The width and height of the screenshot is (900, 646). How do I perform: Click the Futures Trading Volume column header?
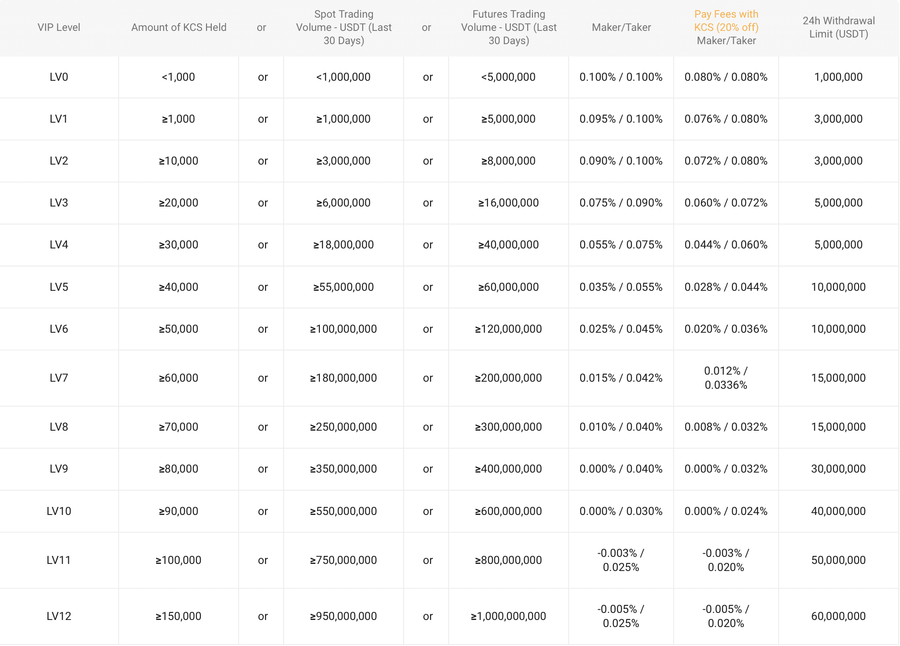coord(509,27)
